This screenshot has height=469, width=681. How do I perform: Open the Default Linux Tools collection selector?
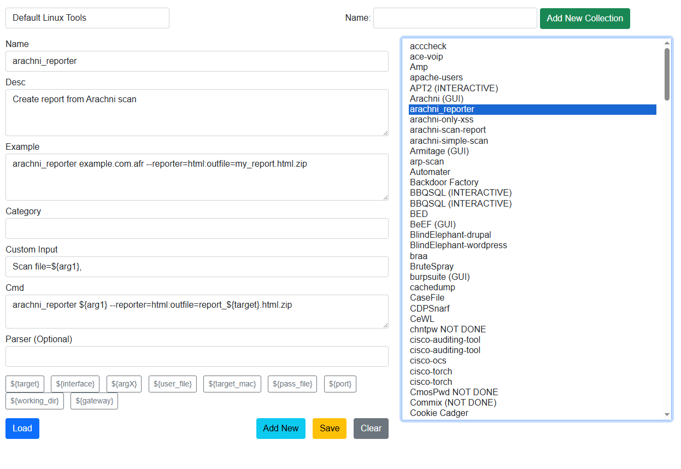pyautogui.click(x=87, y=18)
